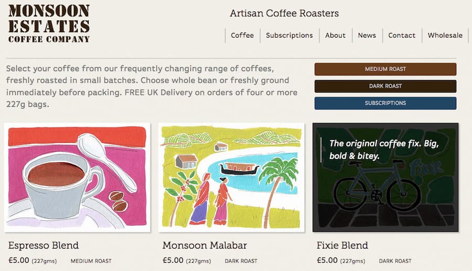This screenshot has height=271, width=472.
Task: Select the Fixie Blend product title
Action: point(342,245)
